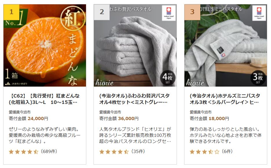Open the 4枚 gray bath towel image
271x168 pixels.
pos(135,45)
